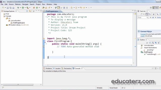
Task: Select the First project in Package Explorer
Action: click(x=8, y=14)
